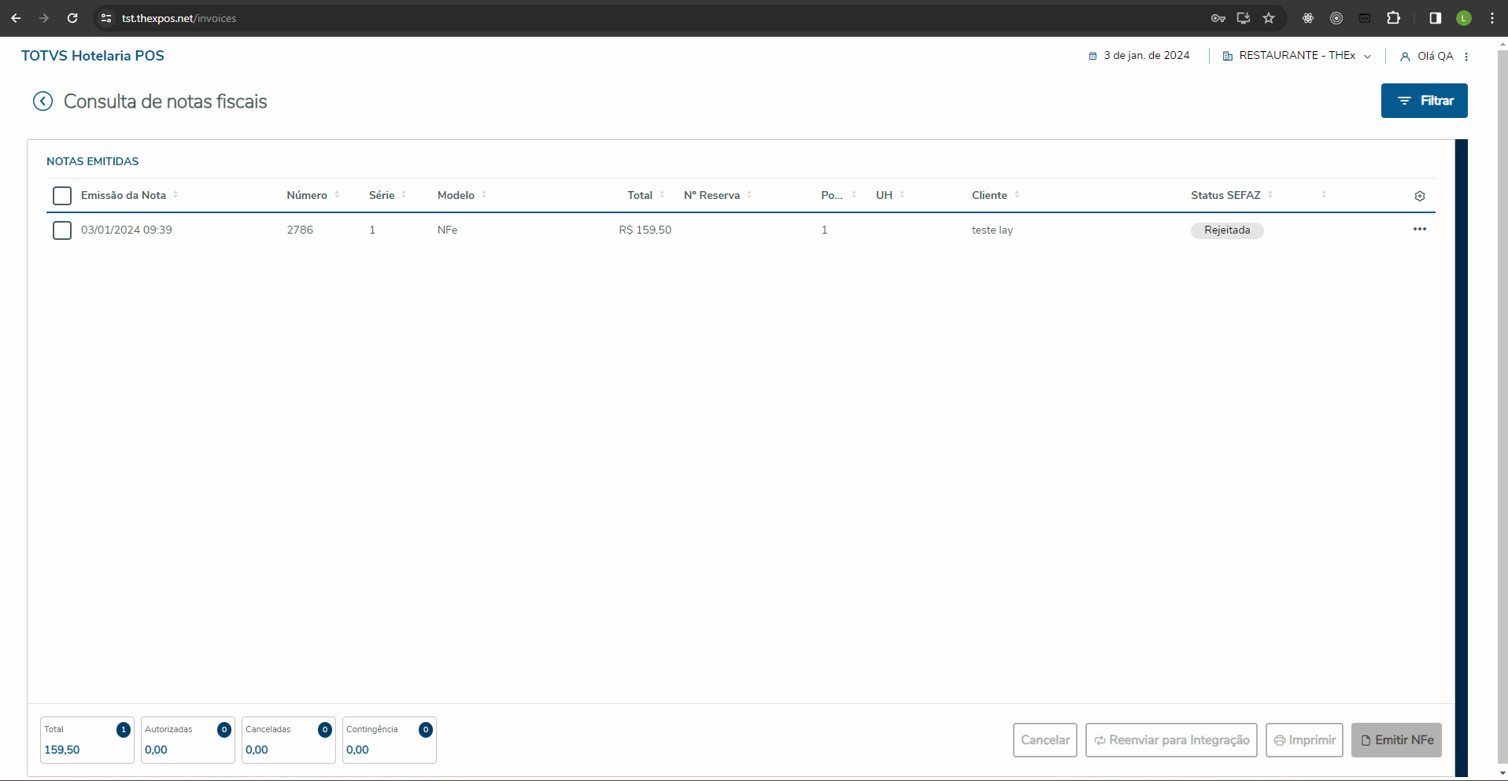Select all invoices header checkbox
1508x781 pixels.
[62, 196]
